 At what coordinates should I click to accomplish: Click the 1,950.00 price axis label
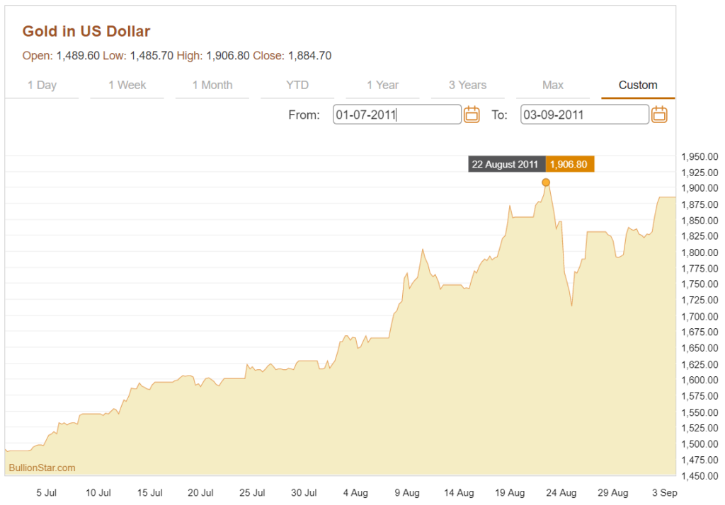pyautogui.click(x=700, y=156)
